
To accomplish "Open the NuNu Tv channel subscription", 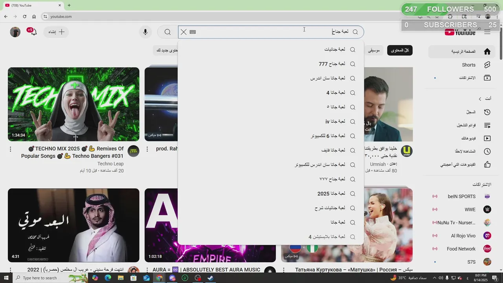I will click(463, 222).
